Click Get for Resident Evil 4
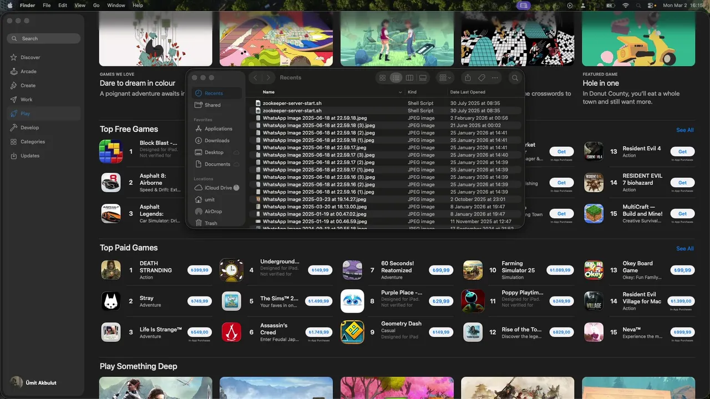This screenshot has width=710, height=399. [682, 151]
